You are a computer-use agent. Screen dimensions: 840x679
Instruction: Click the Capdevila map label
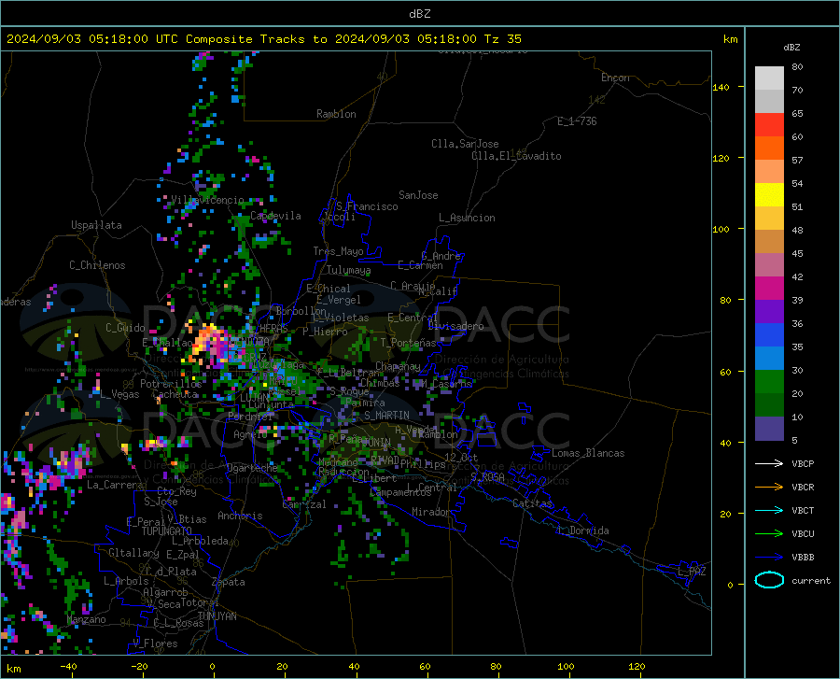tap(275, 216)
